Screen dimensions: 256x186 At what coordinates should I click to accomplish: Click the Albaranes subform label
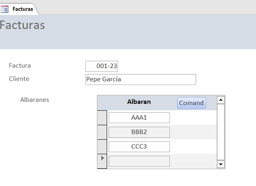[35, 100]
